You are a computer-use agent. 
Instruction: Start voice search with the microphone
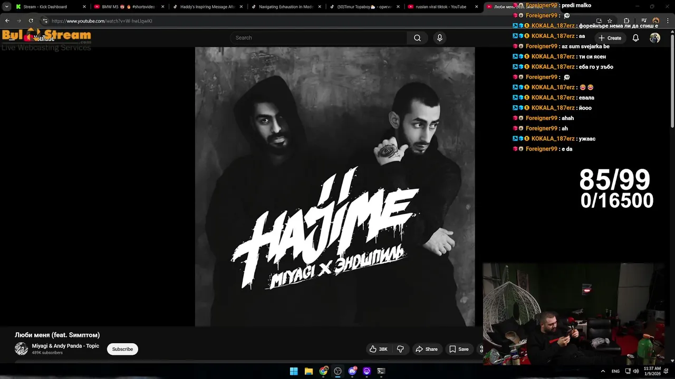pyautogui.click(x=440, y=38)
